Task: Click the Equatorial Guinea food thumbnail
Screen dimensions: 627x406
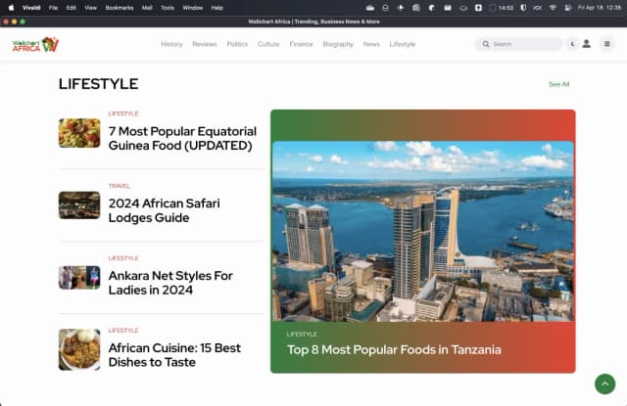Action: pos(79,133)
